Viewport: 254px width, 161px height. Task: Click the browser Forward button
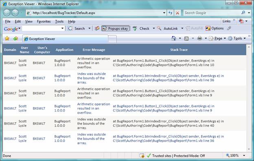15,13
